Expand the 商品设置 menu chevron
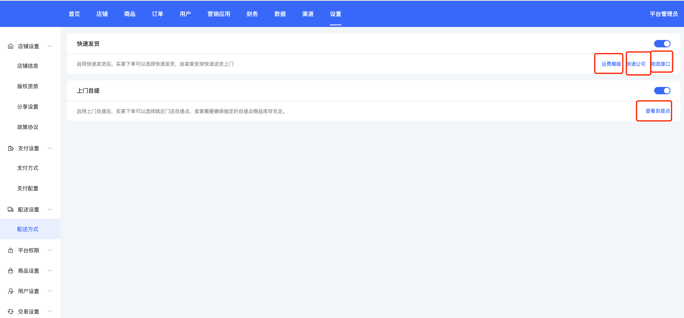684x318 pixels. click(50, 271)
